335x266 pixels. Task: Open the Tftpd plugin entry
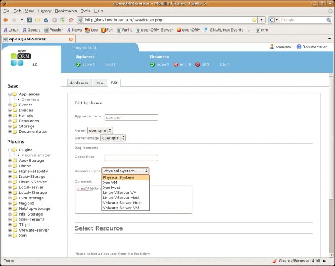[x=24, y=225]
